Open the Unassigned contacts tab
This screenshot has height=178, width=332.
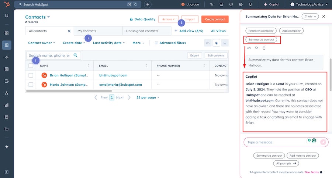coord(142,31)
